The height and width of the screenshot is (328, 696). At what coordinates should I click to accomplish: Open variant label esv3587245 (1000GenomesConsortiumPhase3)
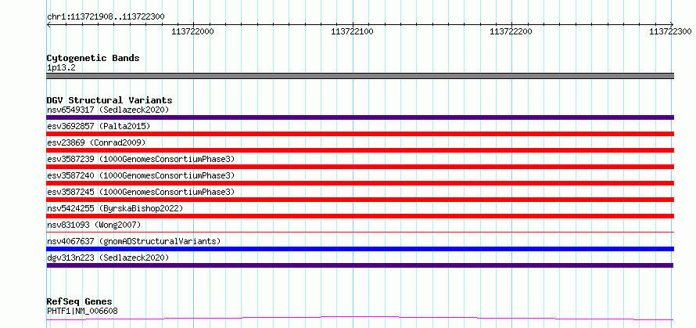coord(141,192)
